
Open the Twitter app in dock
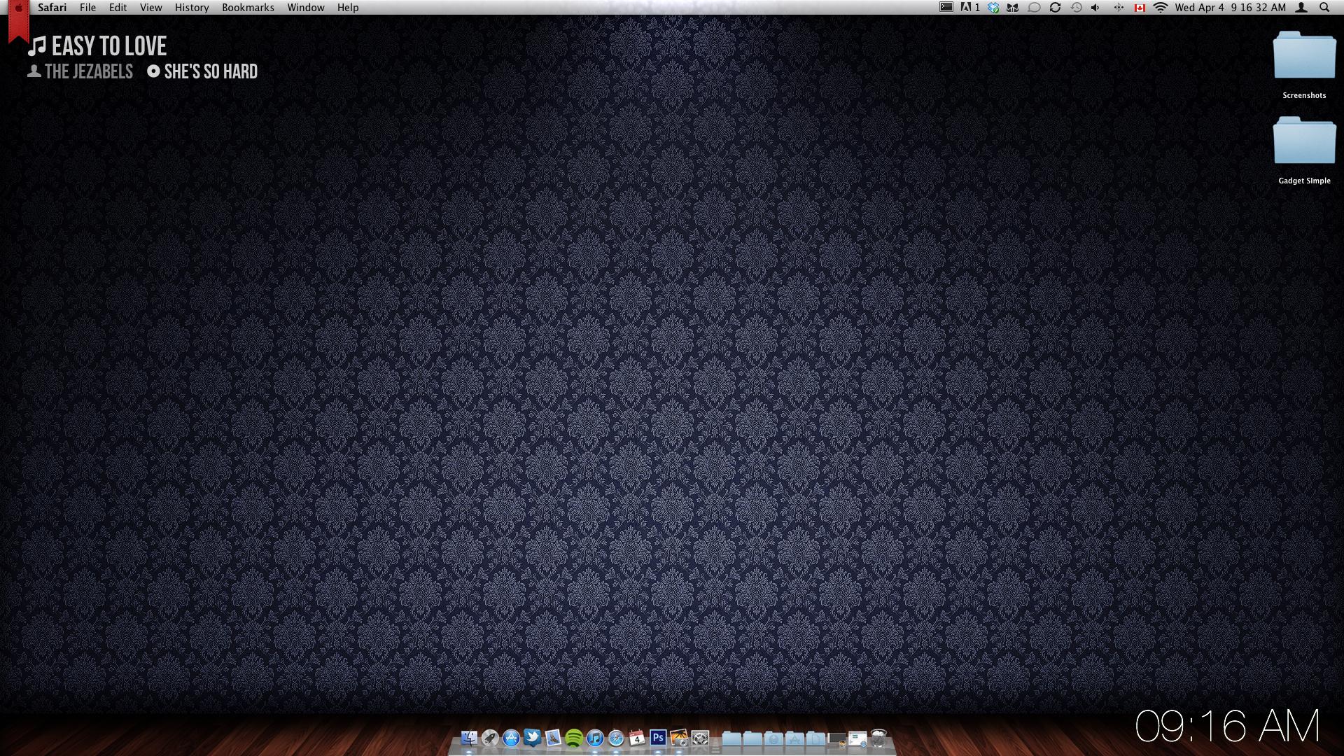(532, 738)
